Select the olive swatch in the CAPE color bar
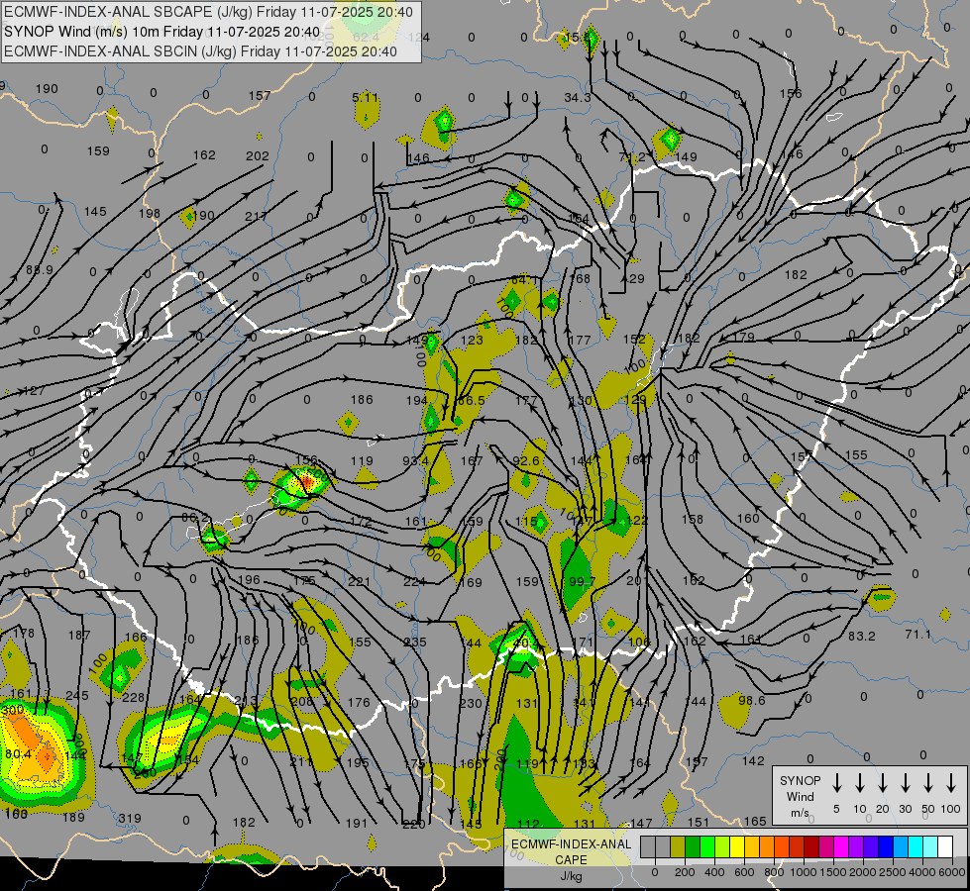The height and width of the screenshot is (891, 970). coord(678,847)
